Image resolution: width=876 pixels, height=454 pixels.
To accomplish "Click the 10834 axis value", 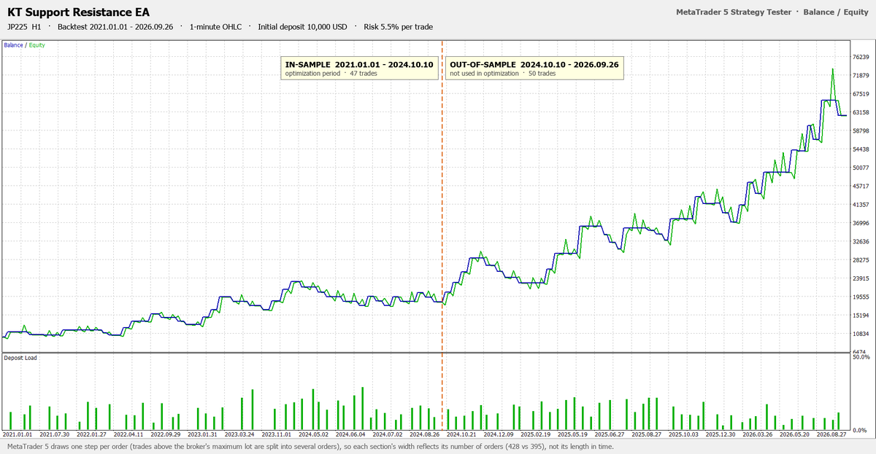I will point(860,334).
